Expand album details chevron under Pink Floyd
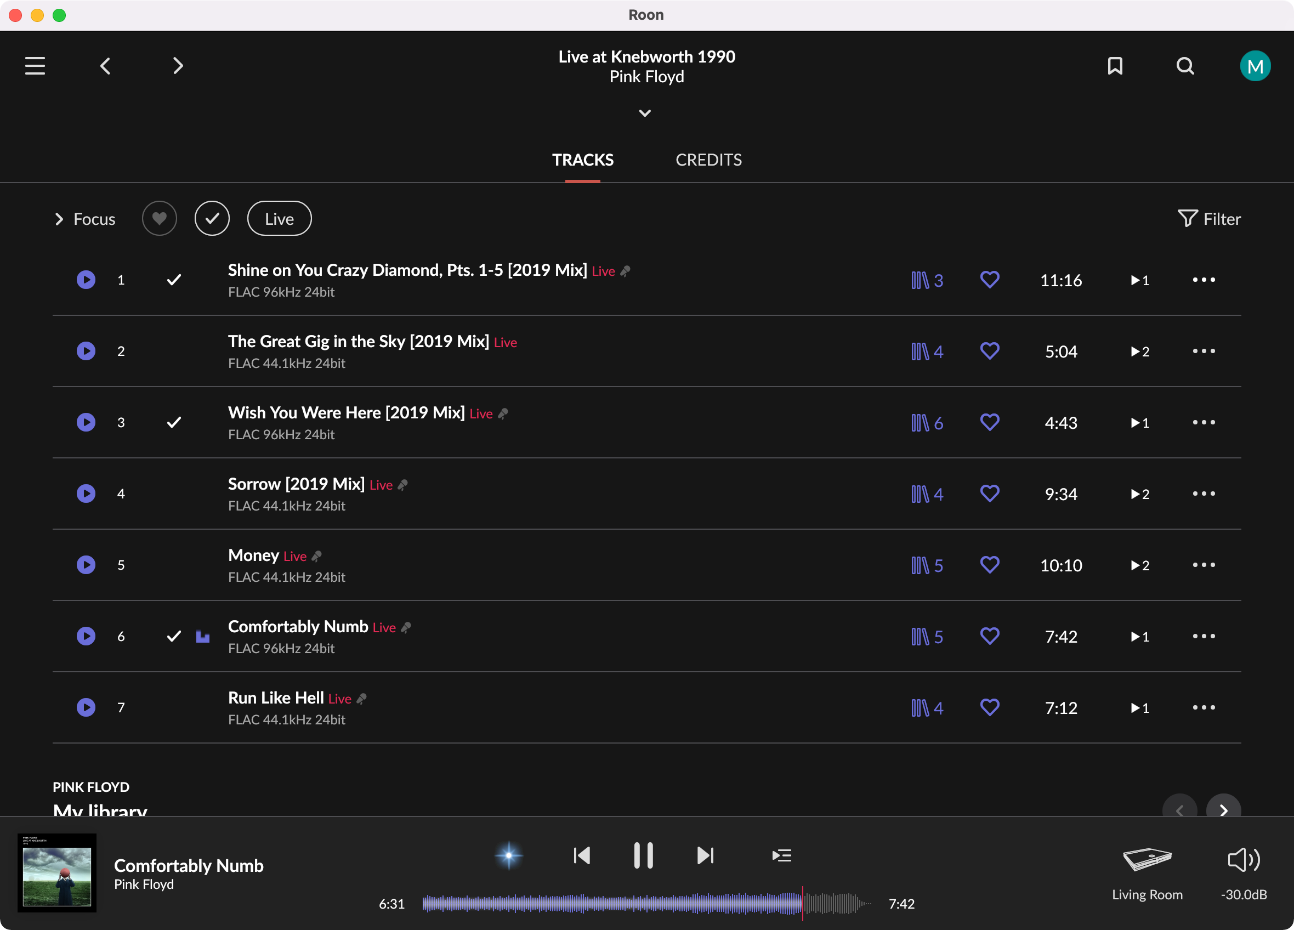Image resolution: width=1294 pixels, height=930 pixels. (645, 113)
